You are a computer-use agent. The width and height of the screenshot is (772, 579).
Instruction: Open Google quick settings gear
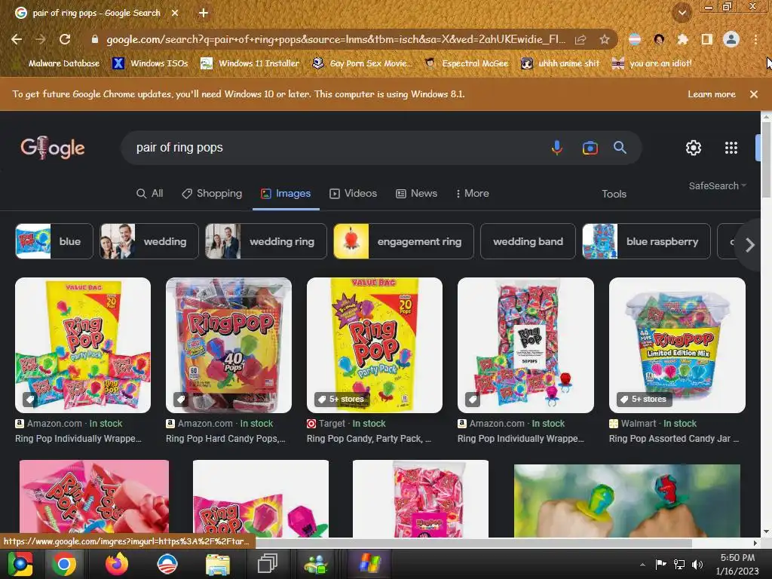[694, 148]
